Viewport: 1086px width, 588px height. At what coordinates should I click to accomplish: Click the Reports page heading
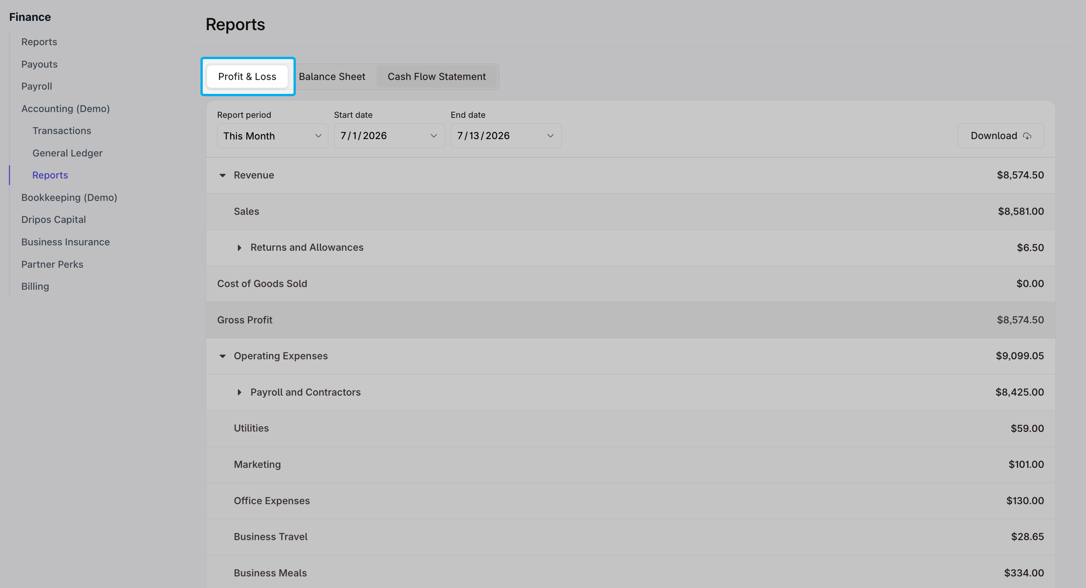pyautogui.click(x=235, y=24)
